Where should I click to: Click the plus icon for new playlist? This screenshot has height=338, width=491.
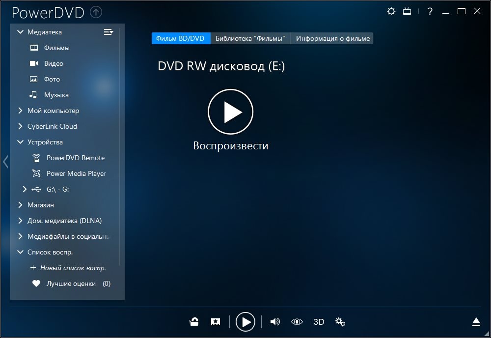33,268
